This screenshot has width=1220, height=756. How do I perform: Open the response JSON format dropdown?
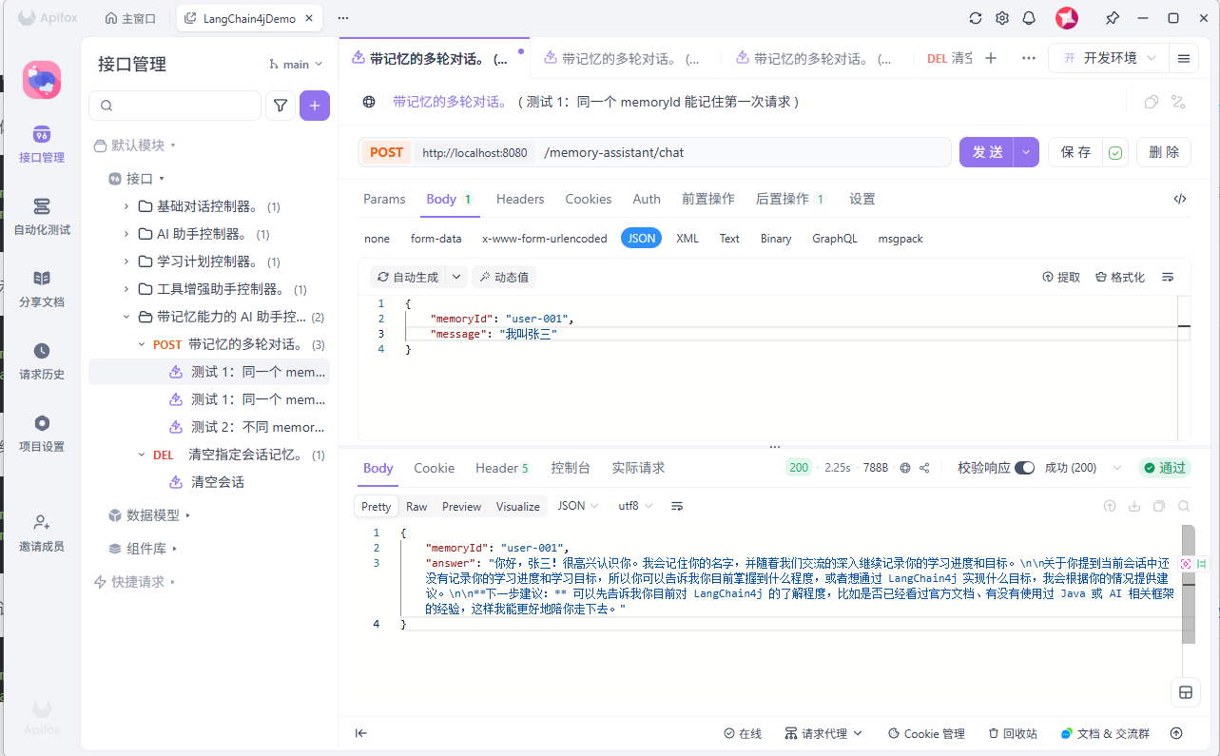(x=578, y=506)
